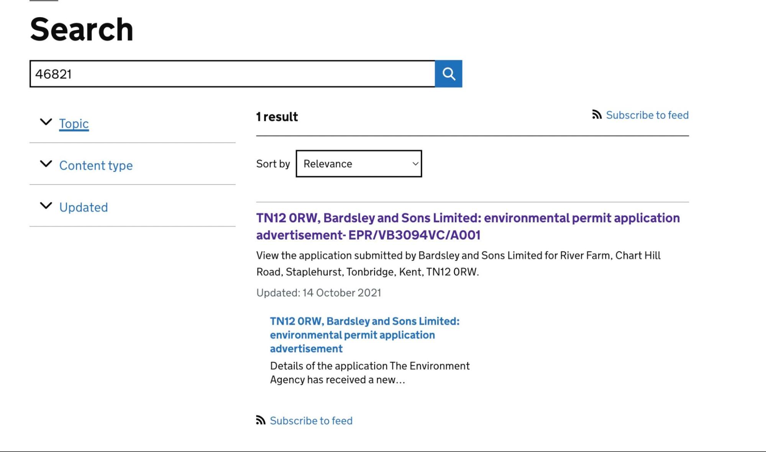Screen dimensions: 766x452
Task: Click the chevron beside Updated
Action: [46, 206]
